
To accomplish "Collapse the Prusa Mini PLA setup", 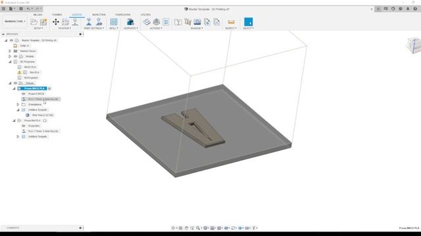I will pos(14,121).
